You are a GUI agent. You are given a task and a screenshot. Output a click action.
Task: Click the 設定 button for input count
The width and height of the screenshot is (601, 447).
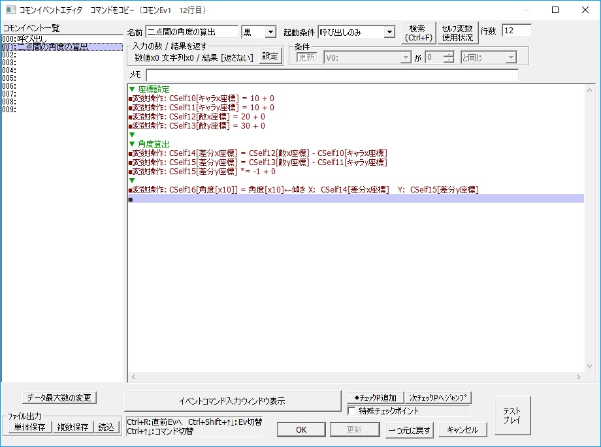270,56
